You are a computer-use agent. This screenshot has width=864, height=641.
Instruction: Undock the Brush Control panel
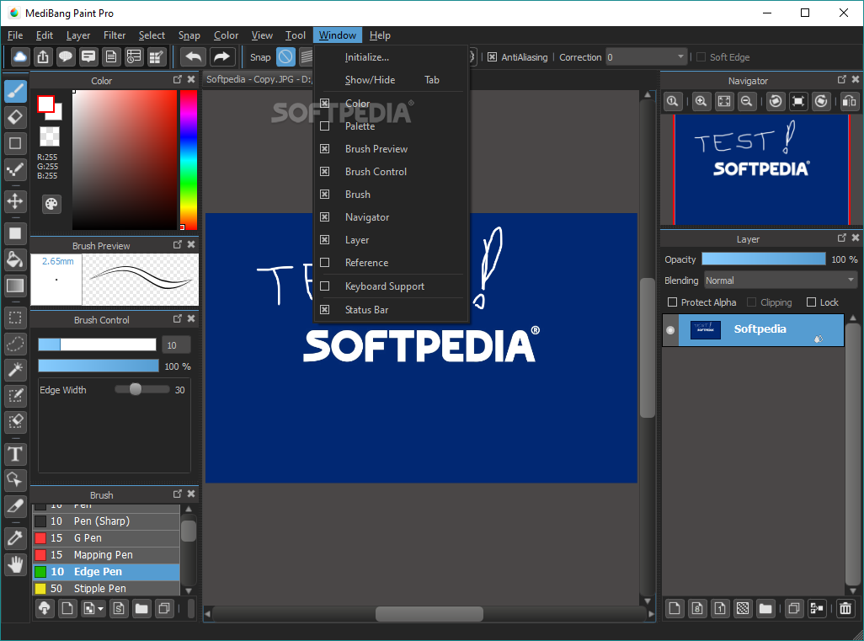pyautogui.click(x=178, y=318)
